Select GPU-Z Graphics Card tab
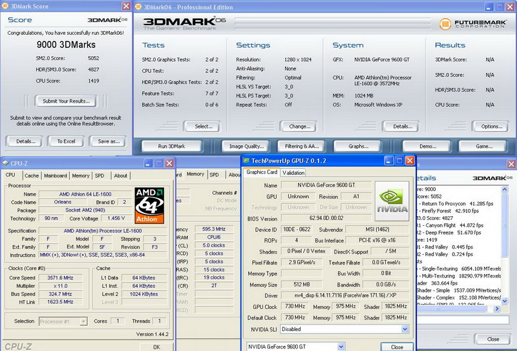 coord(262,172)
